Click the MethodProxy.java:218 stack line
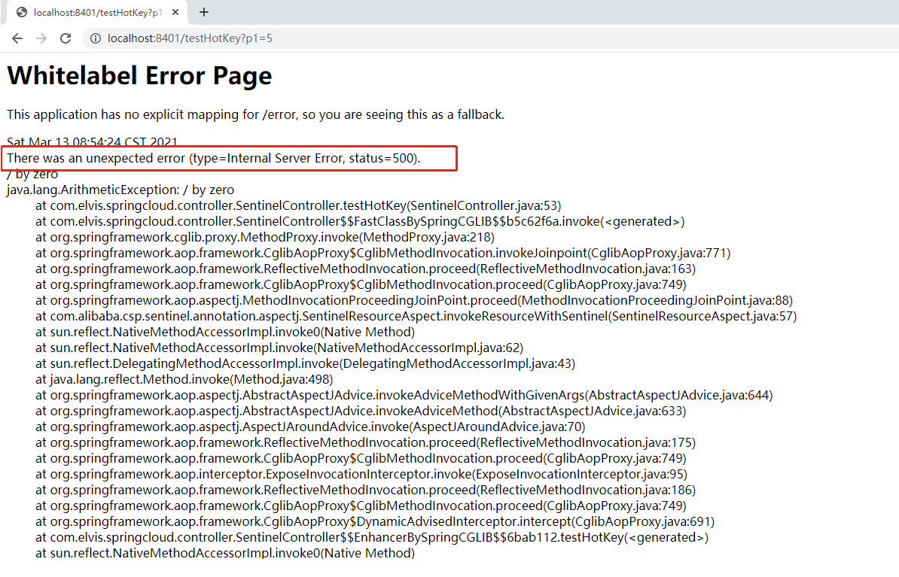Viewport: 899px width, 577px height. 265,237
